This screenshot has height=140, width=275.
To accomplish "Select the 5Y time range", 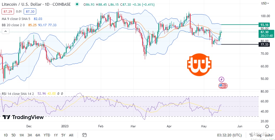I will [x=63, y=135].
